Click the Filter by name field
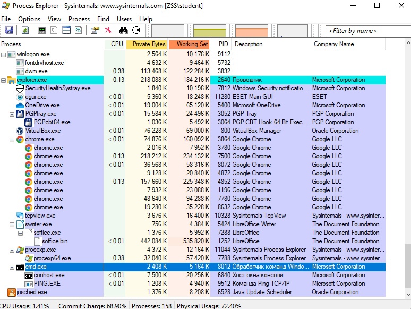411x309 pixels. click(368, 31)
